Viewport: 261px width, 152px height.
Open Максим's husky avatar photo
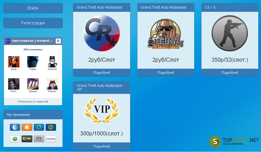(x=52, y=84)
